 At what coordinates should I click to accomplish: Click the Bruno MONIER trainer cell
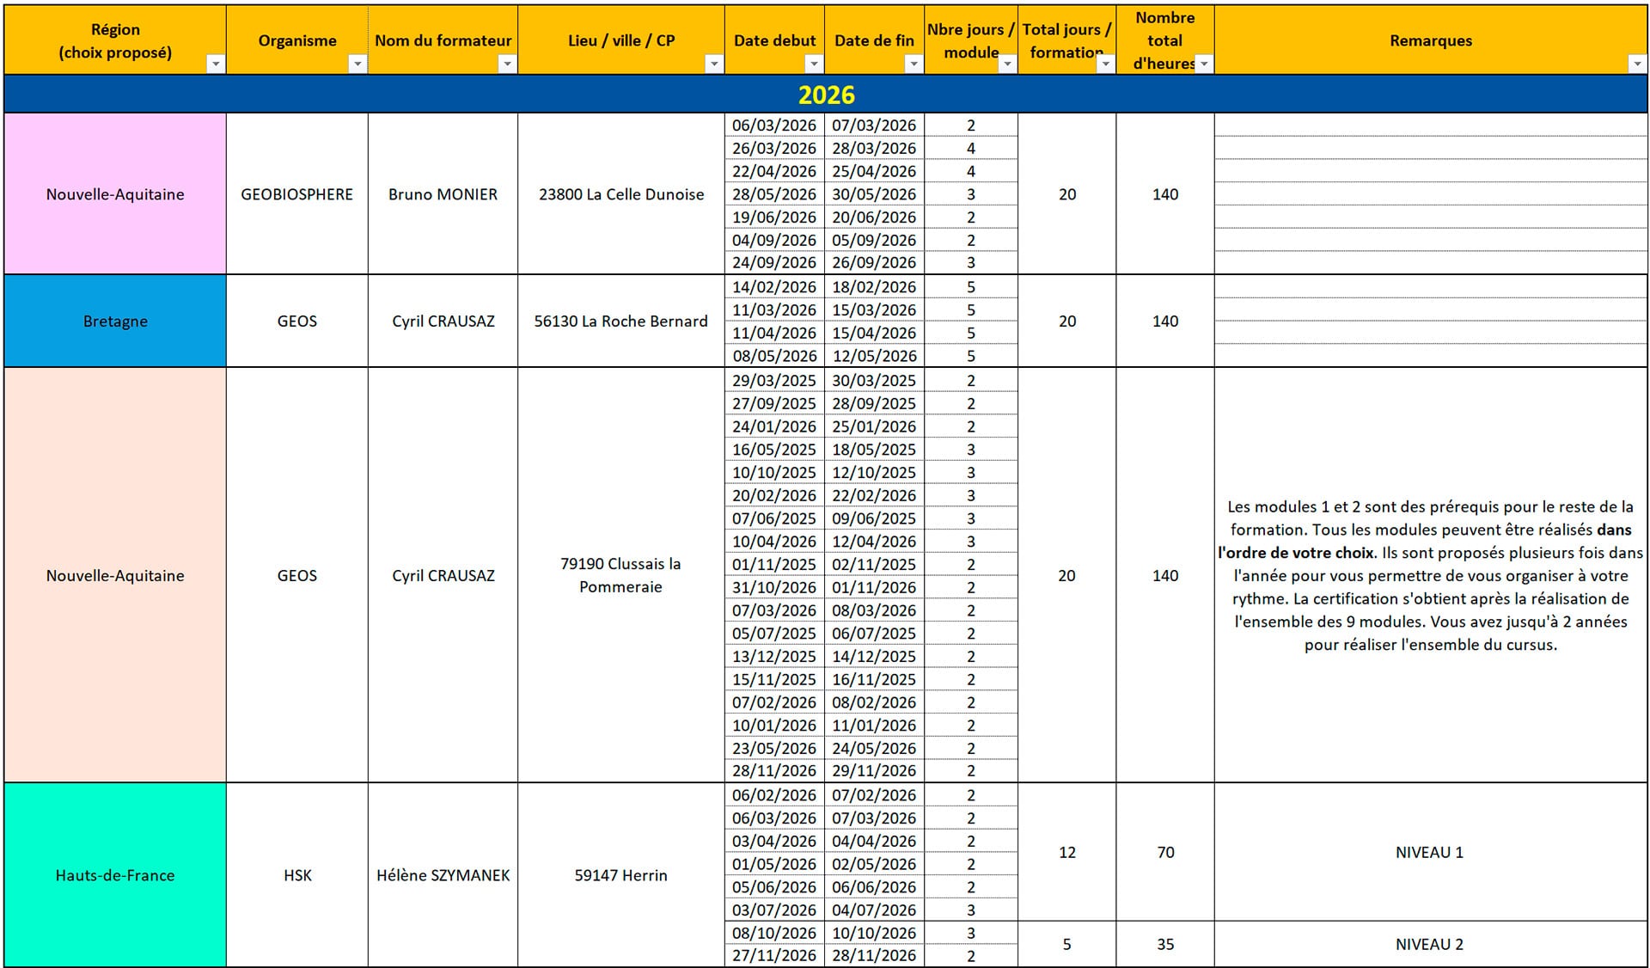coord(443,194)
